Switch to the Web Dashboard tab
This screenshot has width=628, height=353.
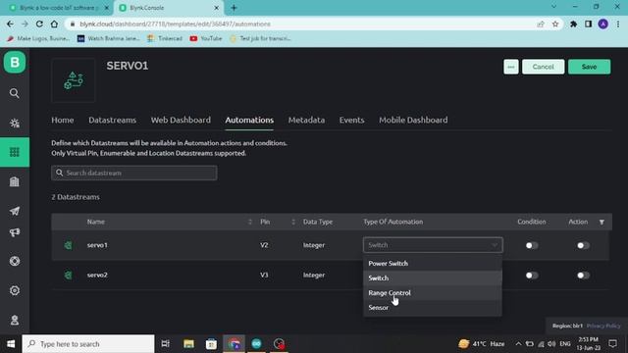coord(181,120)
